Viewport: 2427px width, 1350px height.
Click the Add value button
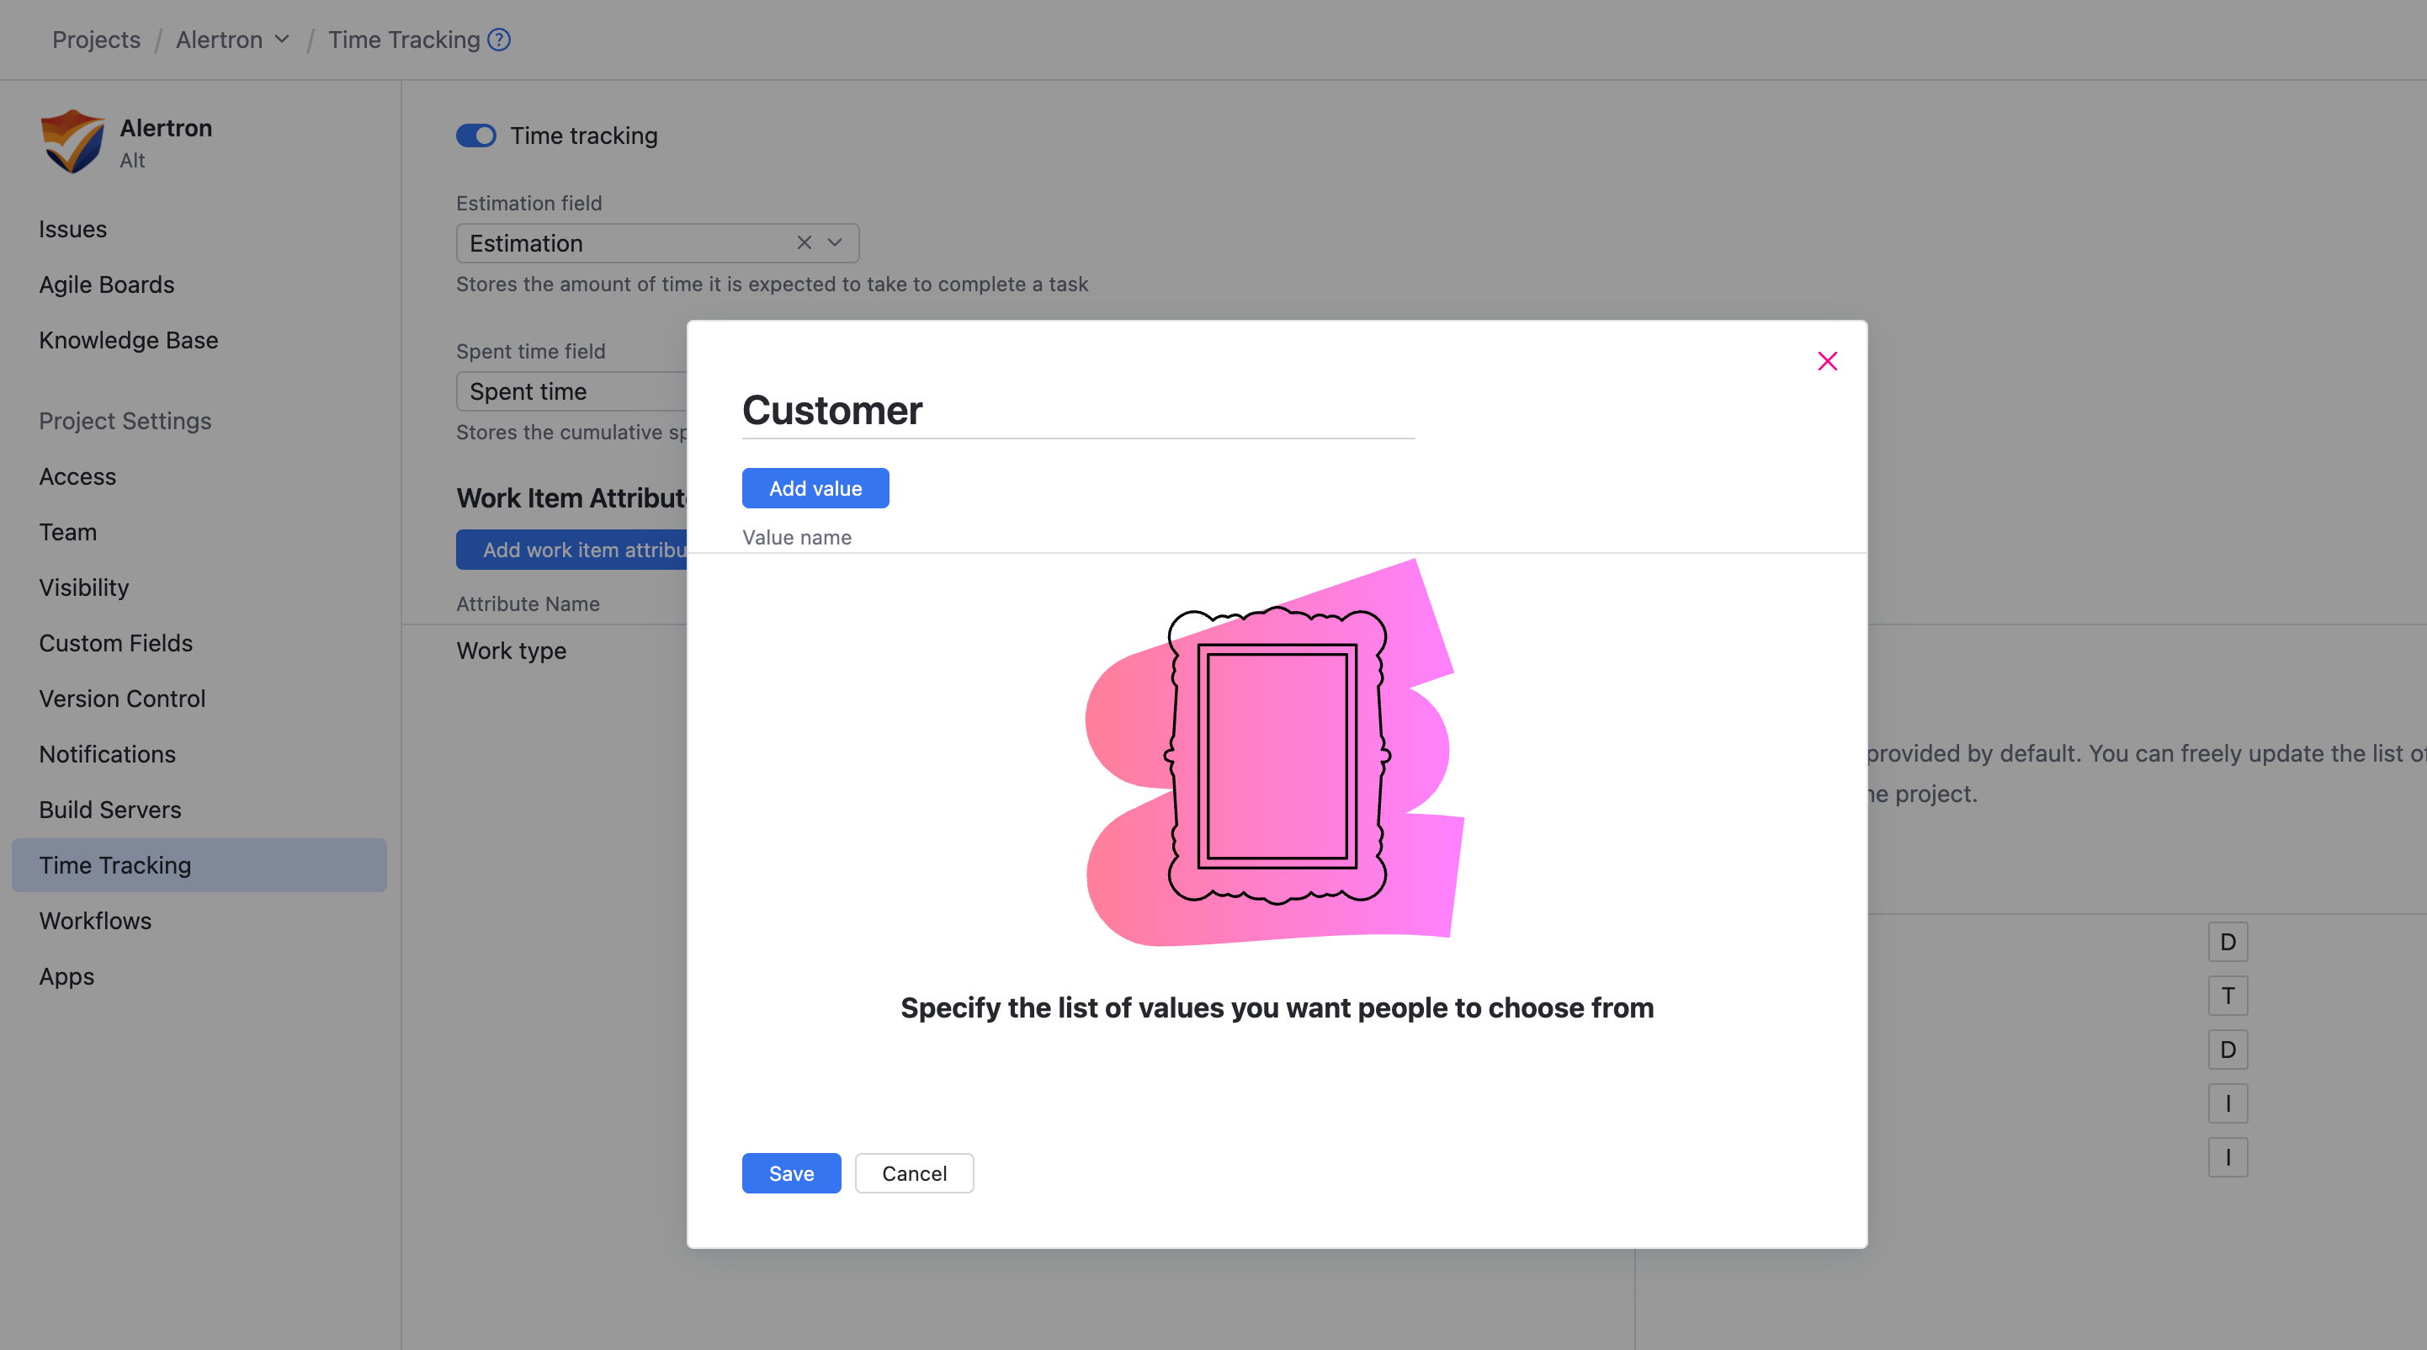815,488
